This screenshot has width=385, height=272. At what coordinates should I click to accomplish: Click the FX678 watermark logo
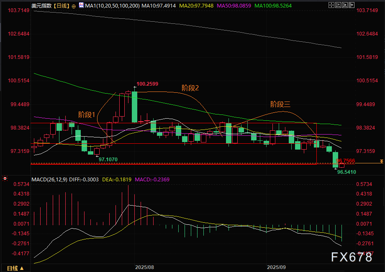click(x=352, y=257)
